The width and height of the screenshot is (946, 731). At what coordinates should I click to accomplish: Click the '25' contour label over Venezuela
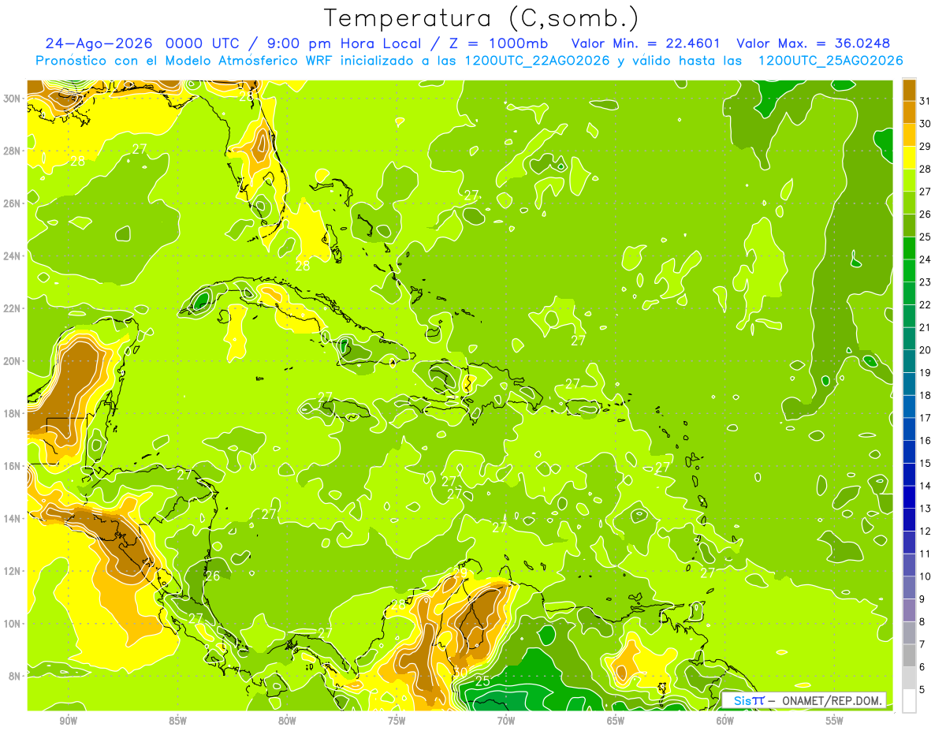[x=482, y=681]
